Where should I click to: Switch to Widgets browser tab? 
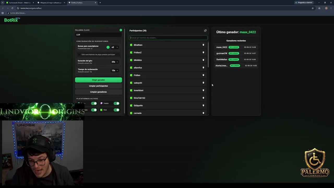pyautogui.click(x=51, y=3)
